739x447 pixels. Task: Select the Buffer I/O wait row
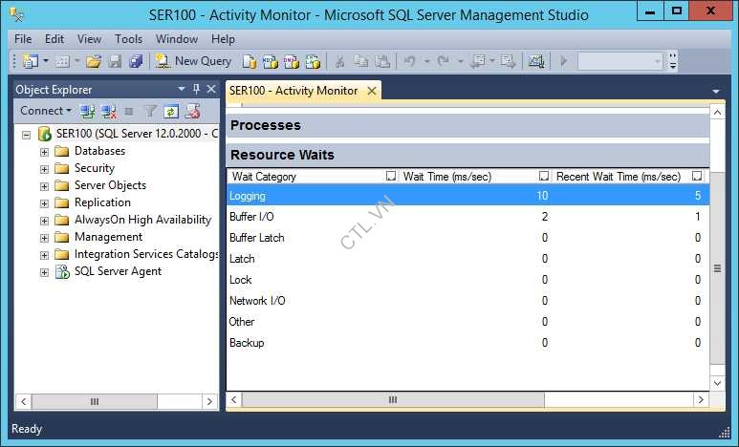[x=467, y=217]
